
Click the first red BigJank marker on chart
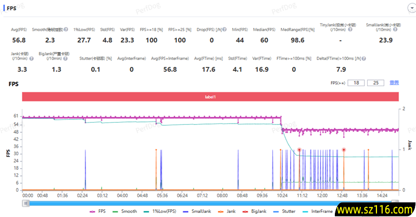click(x=299, y=150)
